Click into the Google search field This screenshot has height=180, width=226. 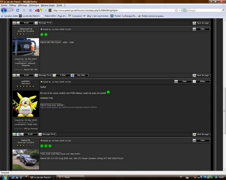pyautogui.click(x=205, y=10)
